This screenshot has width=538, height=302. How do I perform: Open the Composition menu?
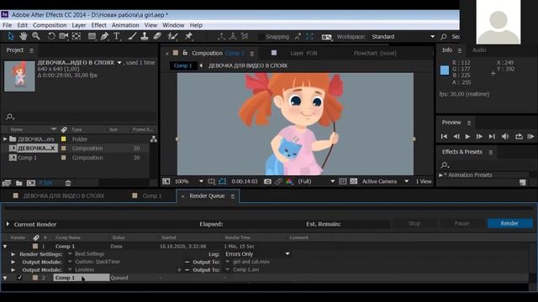[50, 25]
